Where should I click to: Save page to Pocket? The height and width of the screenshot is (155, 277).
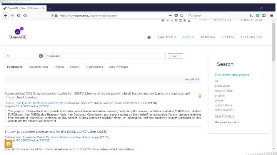coord(176,15)
